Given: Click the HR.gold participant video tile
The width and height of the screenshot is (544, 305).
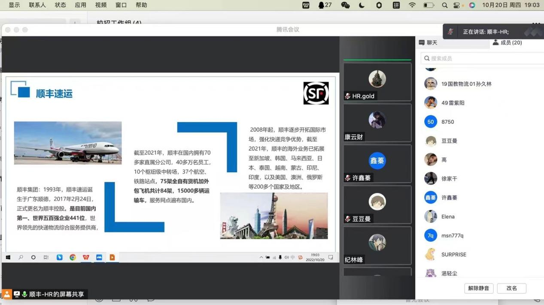Looking at the screenshot, I should [377, 82].
